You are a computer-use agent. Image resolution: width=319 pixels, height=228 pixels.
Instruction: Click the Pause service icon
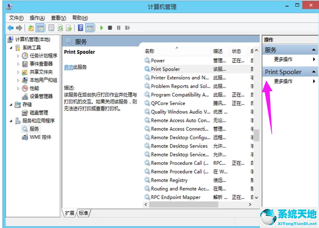point(119,28)
